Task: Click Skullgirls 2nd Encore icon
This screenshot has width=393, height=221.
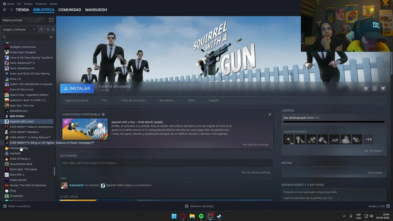Action: click(7, 47)
